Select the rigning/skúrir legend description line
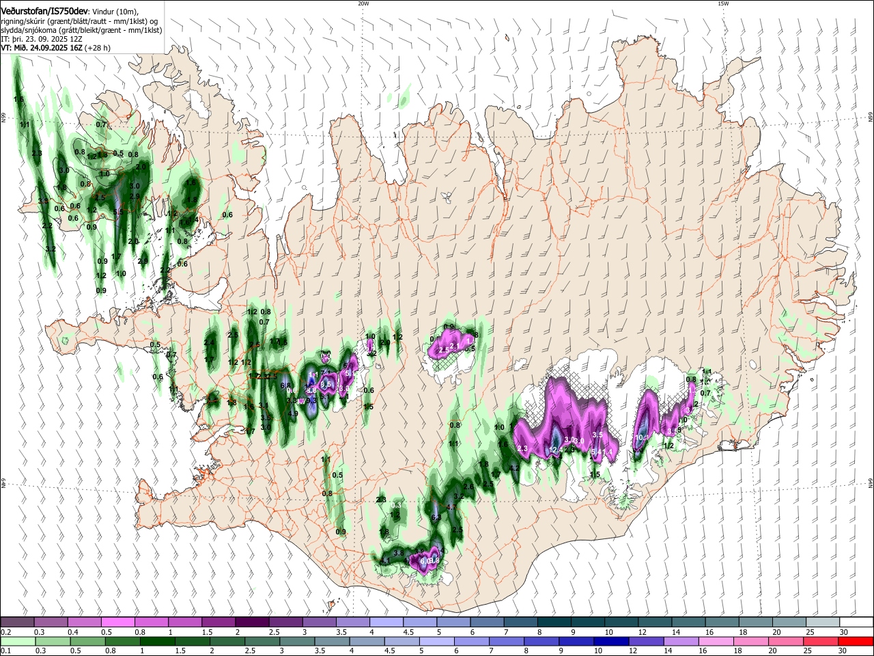874x656 pixels. tap(79, 20)
